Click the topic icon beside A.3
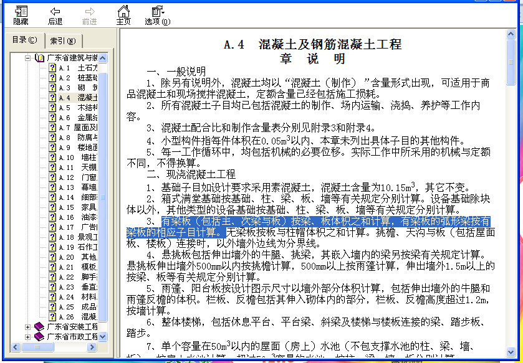The image size is (523, 363). point(52,88)
